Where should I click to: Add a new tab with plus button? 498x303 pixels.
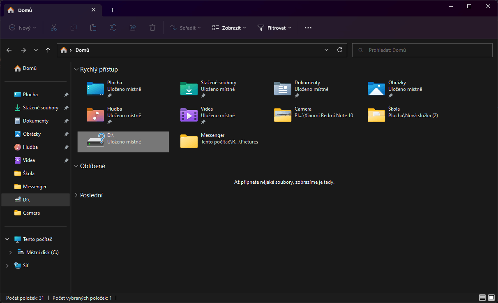click(x=112, y=10)
